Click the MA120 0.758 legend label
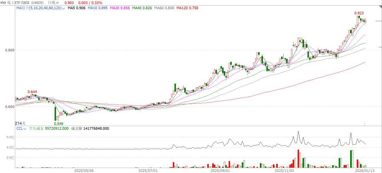The height and width of the screenshot is (173, 382). [187, 8]
